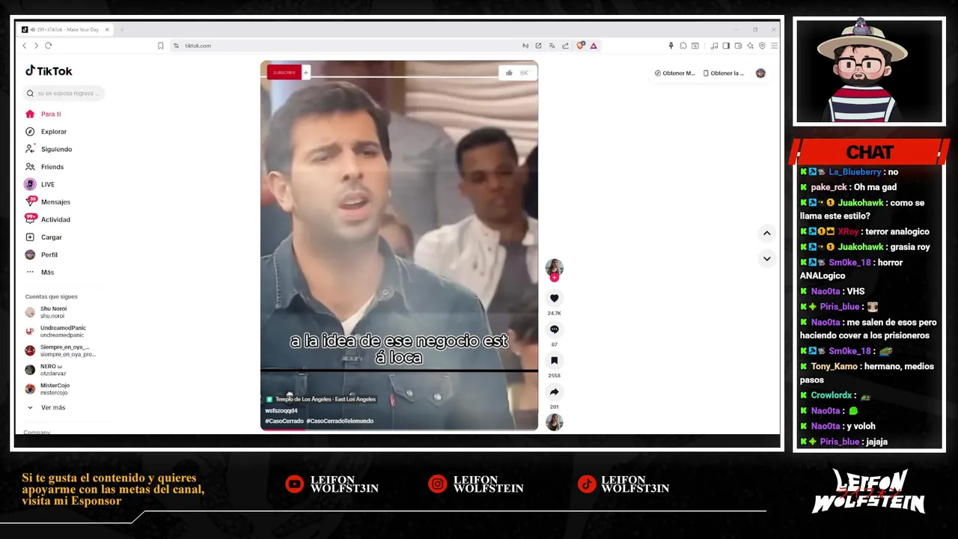Open Perfil in the sidebar
This screenshot has height=539, width=958.
[x=41, y=255]
